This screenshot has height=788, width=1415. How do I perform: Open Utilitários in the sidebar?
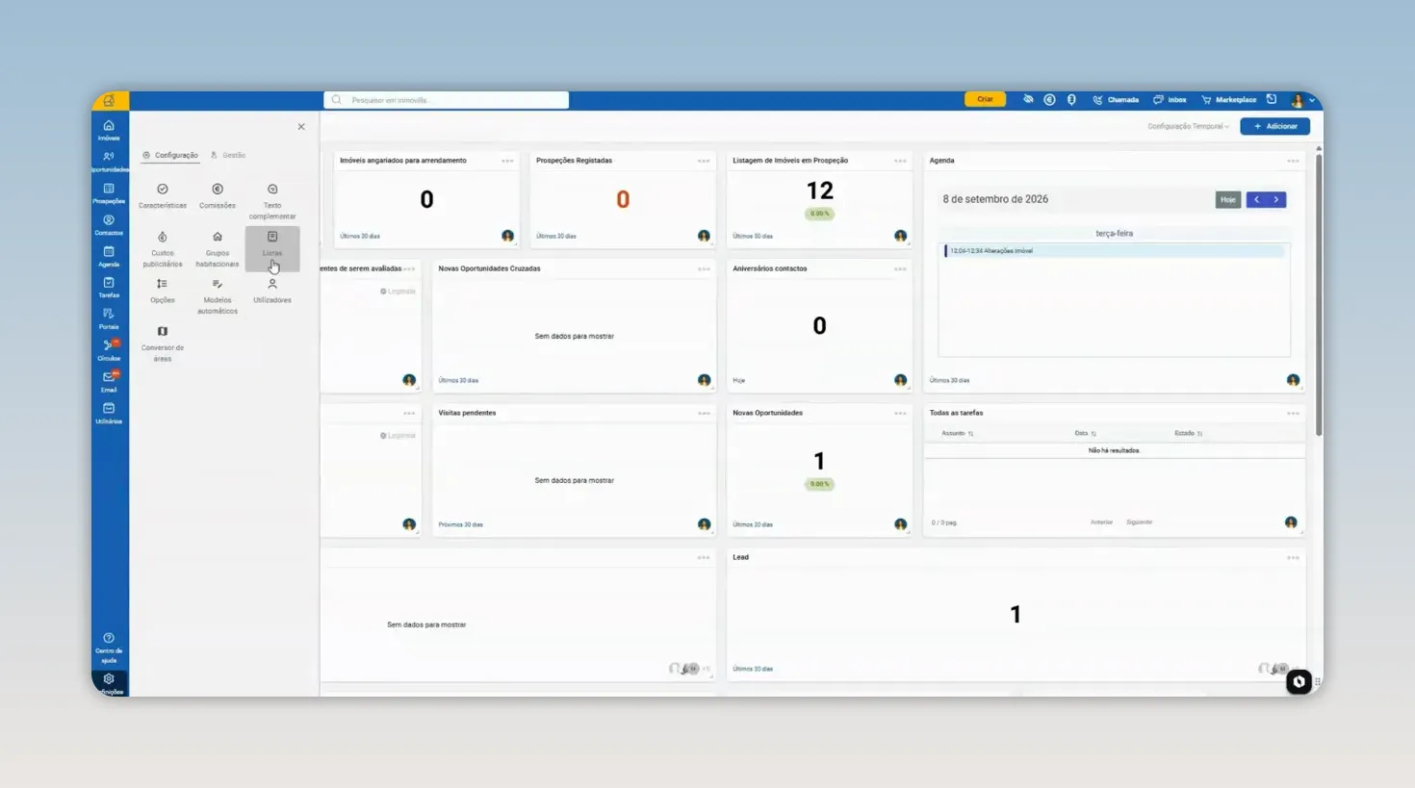coord(109,413)
